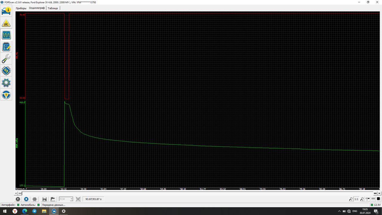Click the FP % red axis label
Viewport: 382px width, 215px height.
coord(17,55)
